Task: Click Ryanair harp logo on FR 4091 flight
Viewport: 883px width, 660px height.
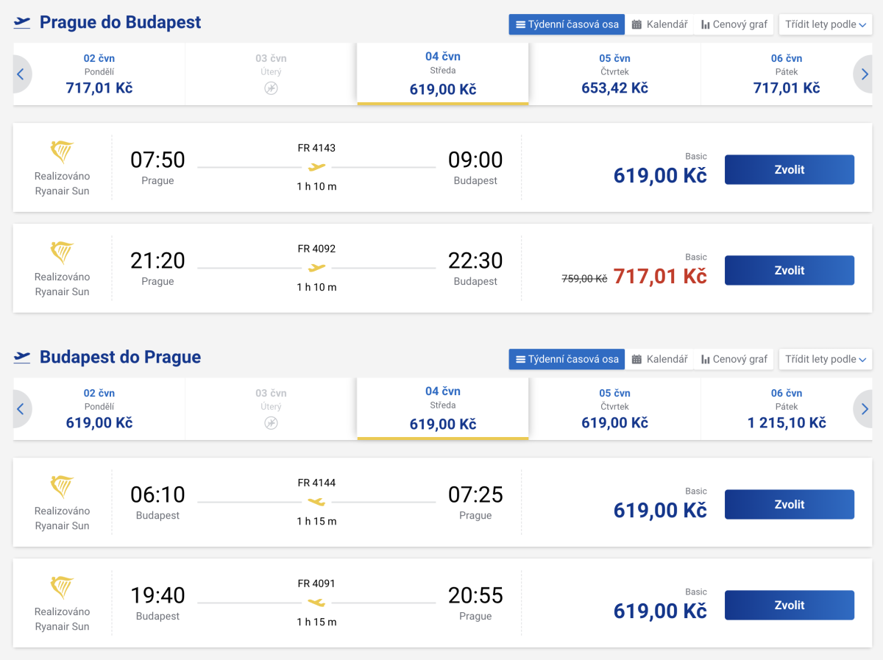Action: pos(62,587)
